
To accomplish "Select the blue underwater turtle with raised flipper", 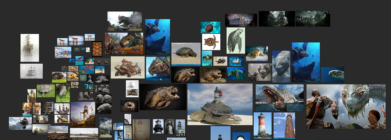I will click(236, 61).
